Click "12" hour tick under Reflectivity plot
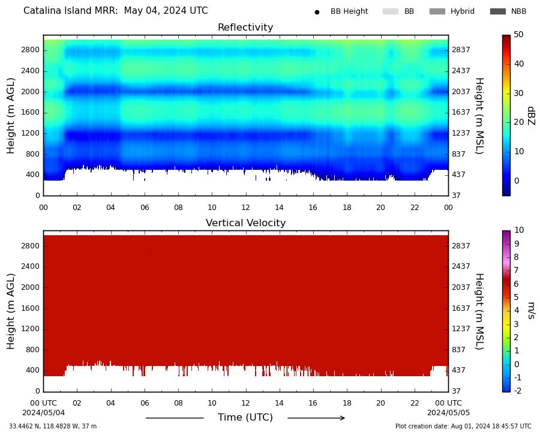Image resolution: width=540 pixels, height=435 pixels. click(245, 208)
